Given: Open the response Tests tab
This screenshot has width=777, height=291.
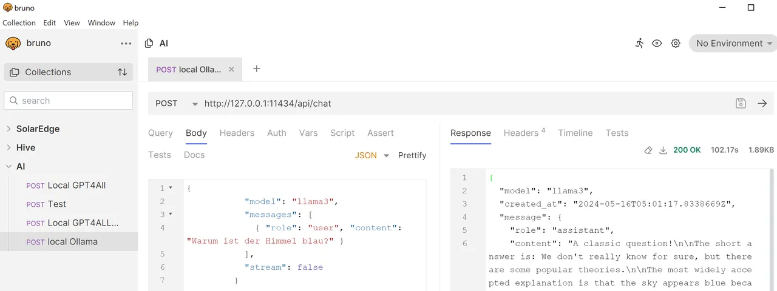Looking at the screenshot, I should point(617,133).
